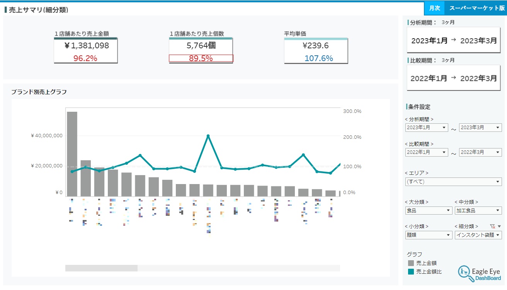Open the analysis period end 2023年3月 dropdown
Viewport: 507px width, 290px height.
(480, 128)
